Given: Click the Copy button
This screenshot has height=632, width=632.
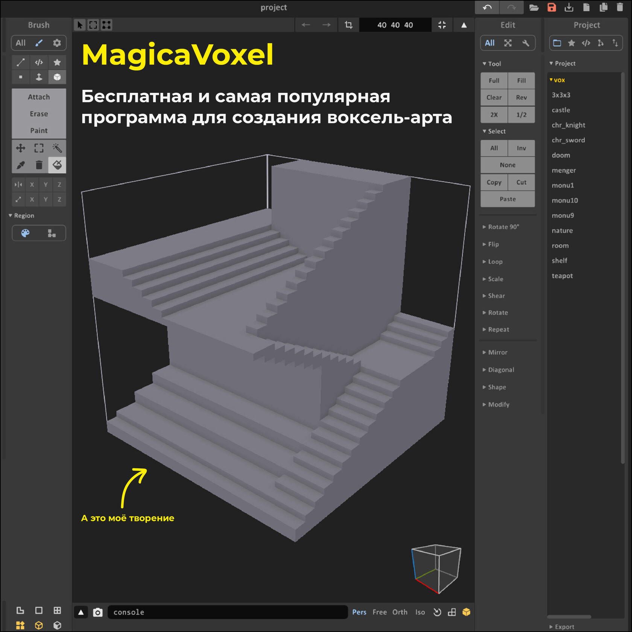Looking at the screenshot, I should click(x=494, y=182).
